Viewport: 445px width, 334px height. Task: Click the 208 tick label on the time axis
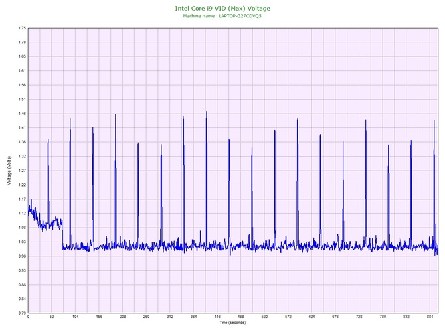123,317
